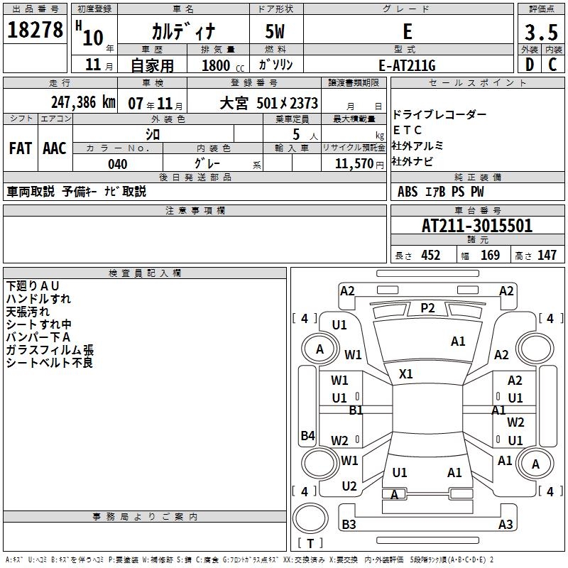Click the セールスポイント header

[477, 82]
